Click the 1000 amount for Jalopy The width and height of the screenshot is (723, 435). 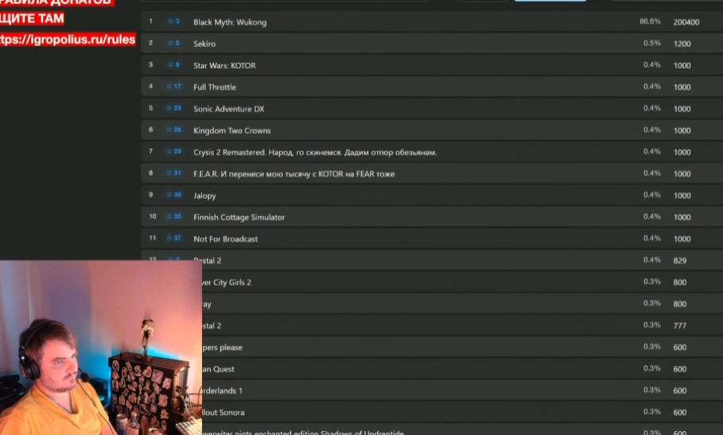[682, 196]
